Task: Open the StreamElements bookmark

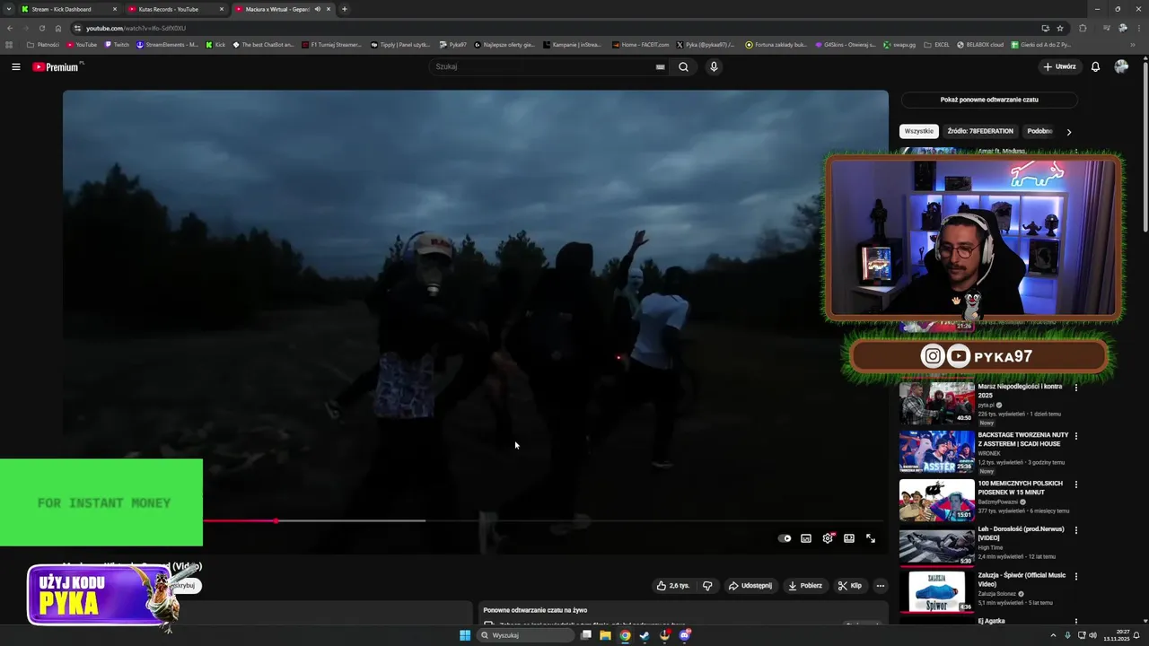Action: coord(168,44)
